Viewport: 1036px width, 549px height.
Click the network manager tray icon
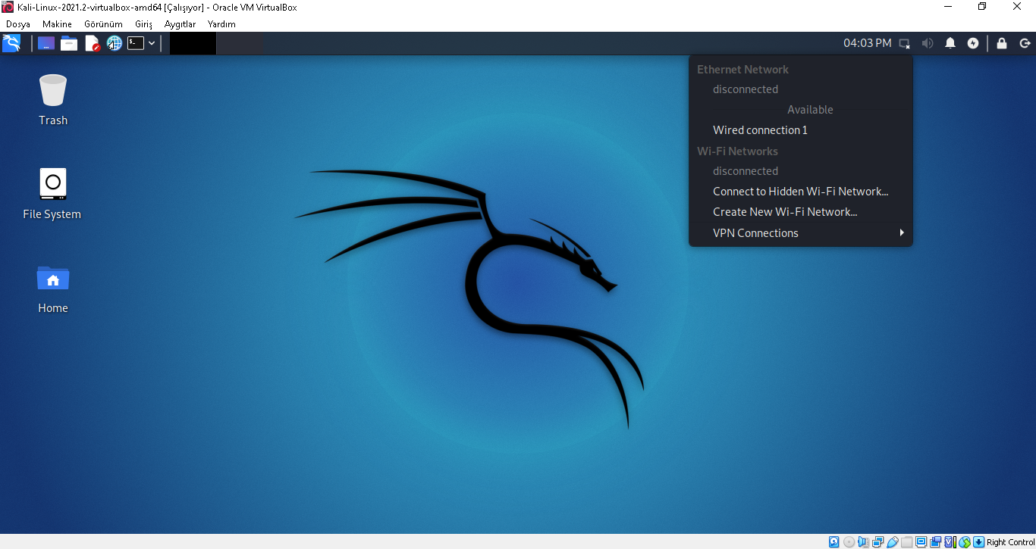(905, 43)
